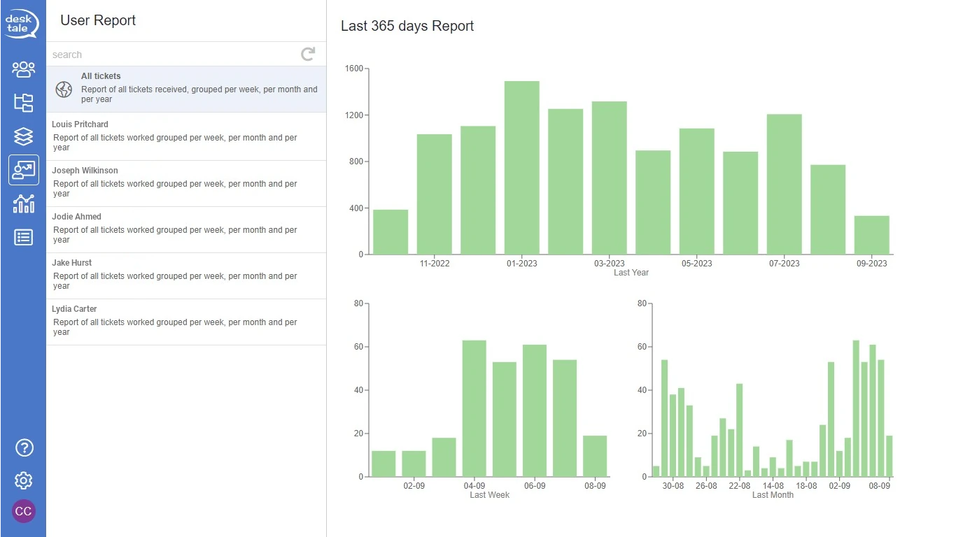
Task: Click the 1600 value on yearly axis
Action: click(x=354, y=69)
